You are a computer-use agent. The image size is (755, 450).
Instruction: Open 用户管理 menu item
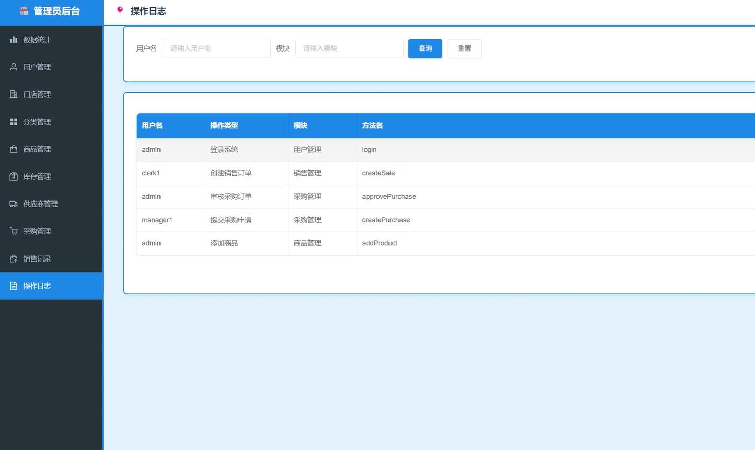(51, 67)
